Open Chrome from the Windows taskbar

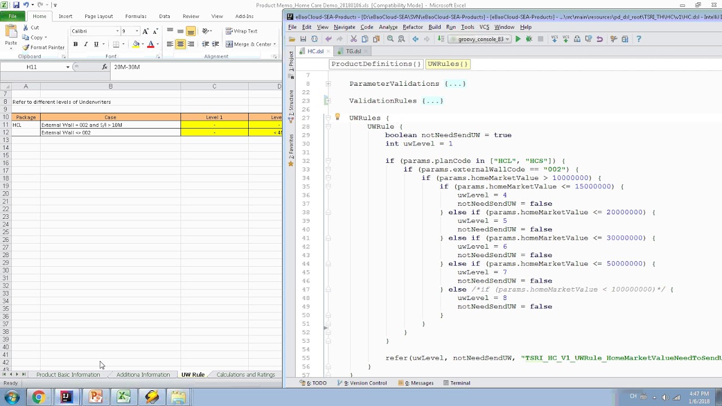click(x=38, y=398)
